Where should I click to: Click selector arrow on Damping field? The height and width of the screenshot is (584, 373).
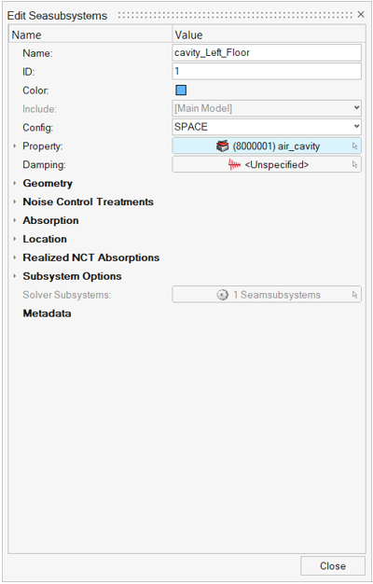[x=354, y=164]
